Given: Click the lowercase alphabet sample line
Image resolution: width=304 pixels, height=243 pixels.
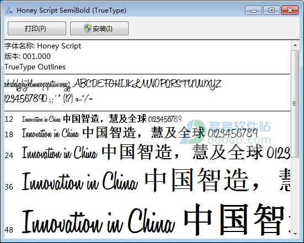Looking at the screenshot, I should (38, 85).
